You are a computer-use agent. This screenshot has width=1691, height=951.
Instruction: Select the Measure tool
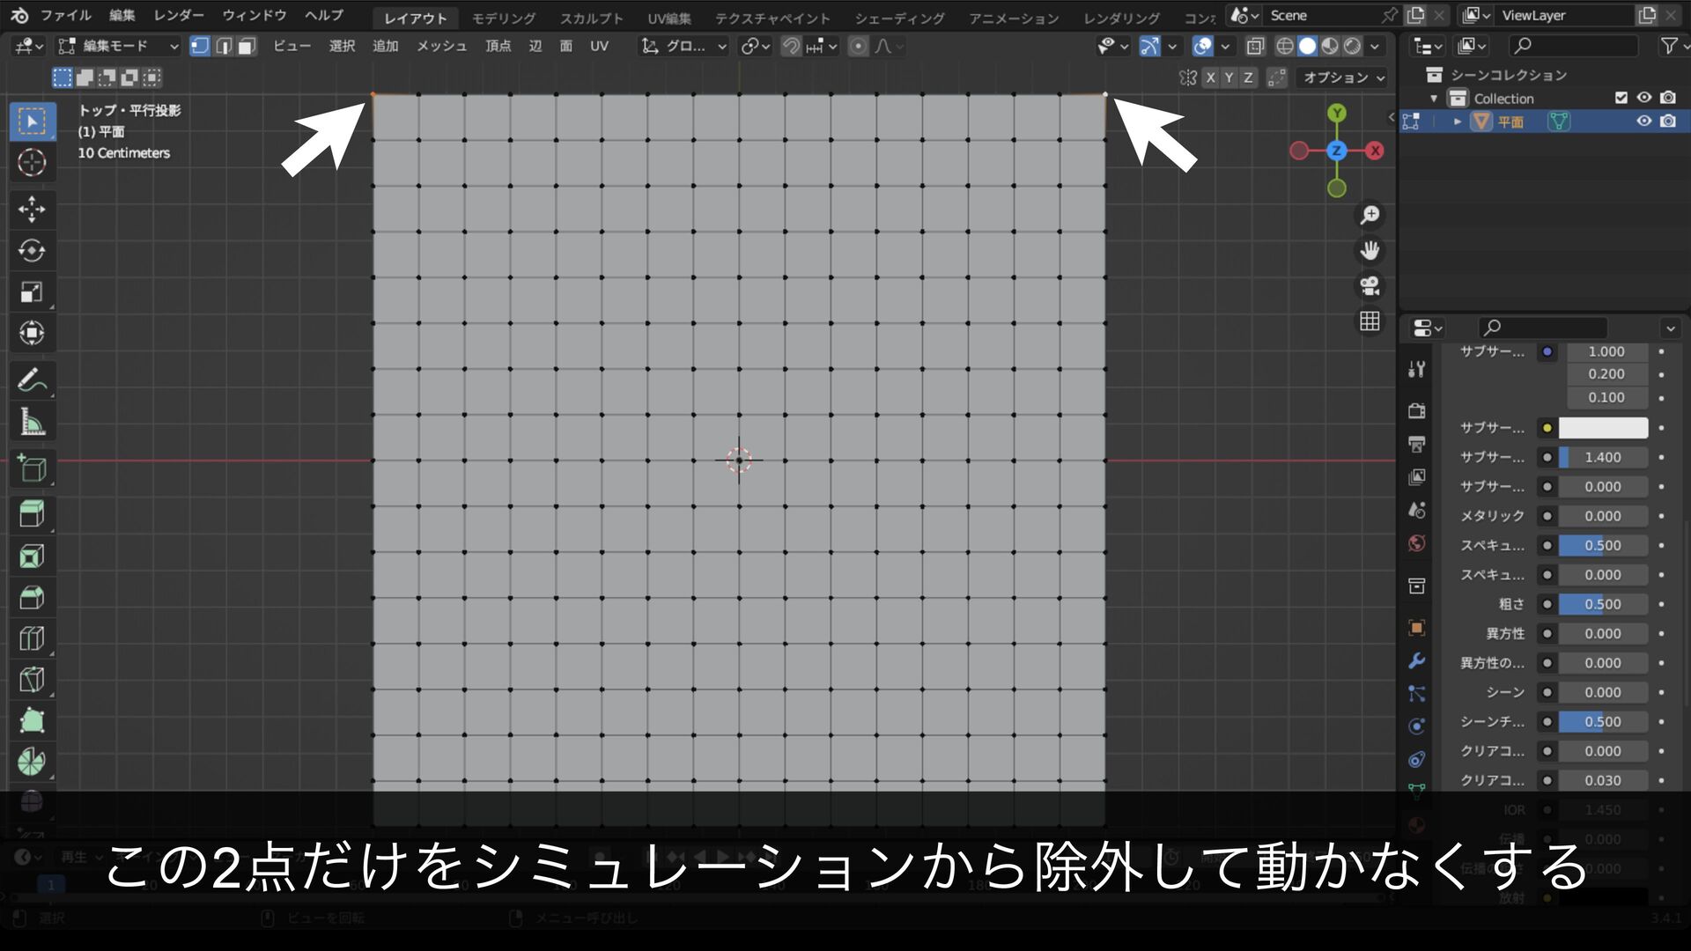[x=33, y=422]
